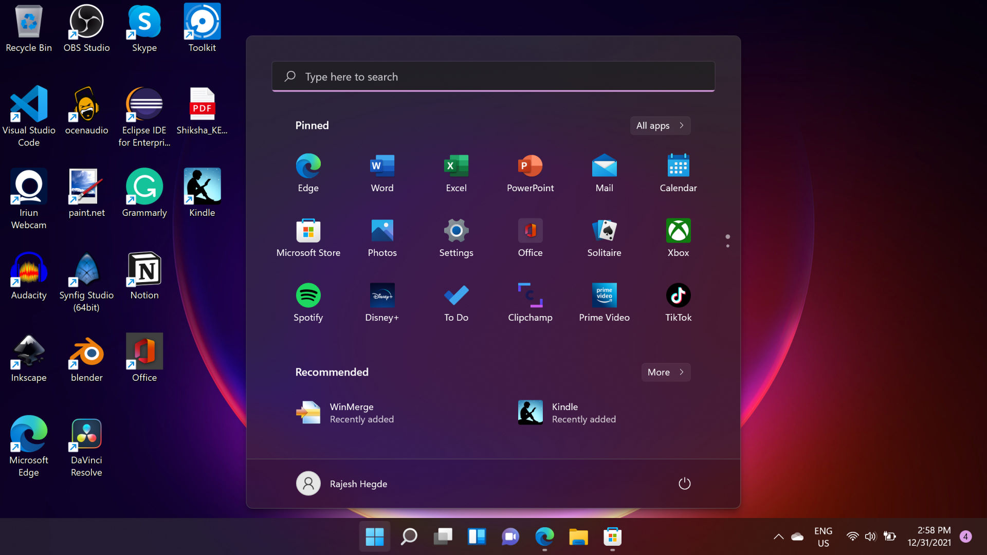Open notifications badge showing 4
The height and width of the screenshot is (555, 987).
tap(965, 536)
